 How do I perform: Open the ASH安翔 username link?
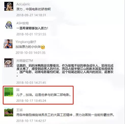(22, 23)
